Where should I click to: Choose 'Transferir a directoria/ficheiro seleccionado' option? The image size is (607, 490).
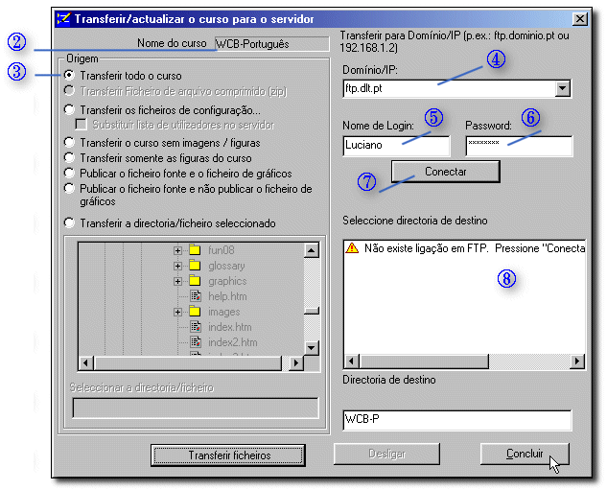(70, 223)
